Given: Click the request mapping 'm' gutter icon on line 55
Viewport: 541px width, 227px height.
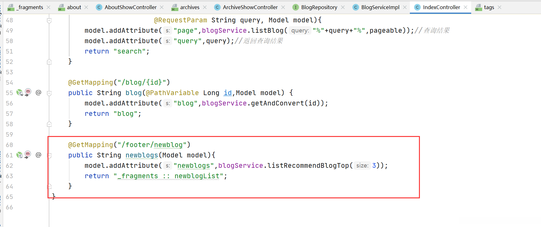Looking at the screenshot, I should pos(28,92).
